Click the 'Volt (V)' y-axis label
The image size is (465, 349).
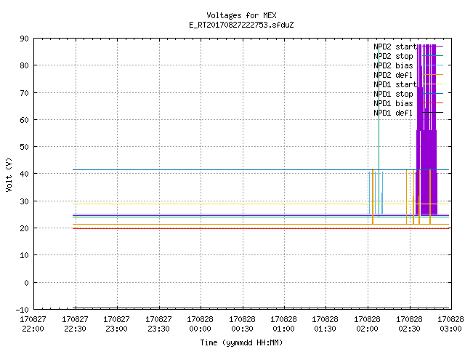(9, 174)
